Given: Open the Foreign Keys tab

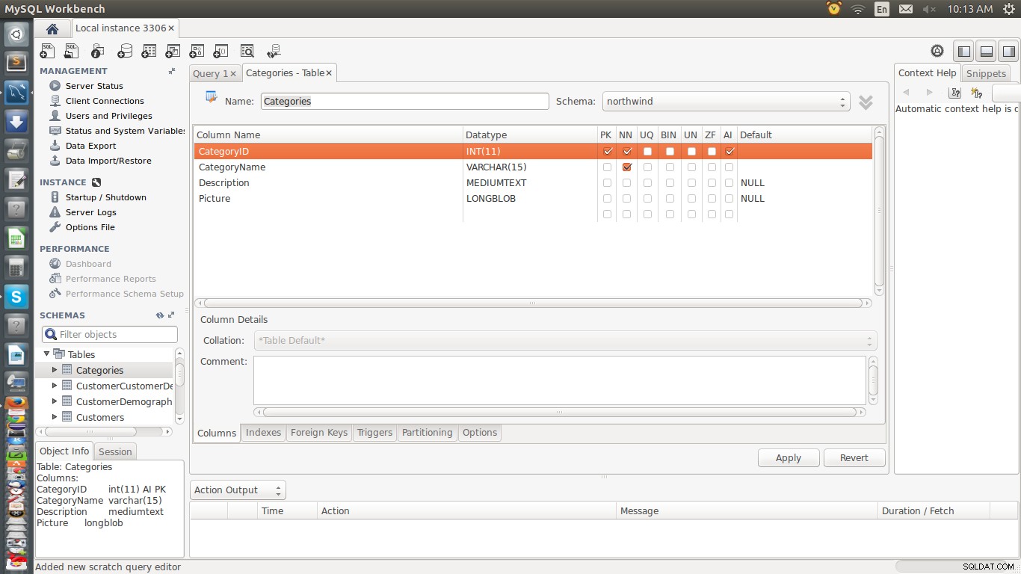Looking at the screenshot, I should [319, 433].
